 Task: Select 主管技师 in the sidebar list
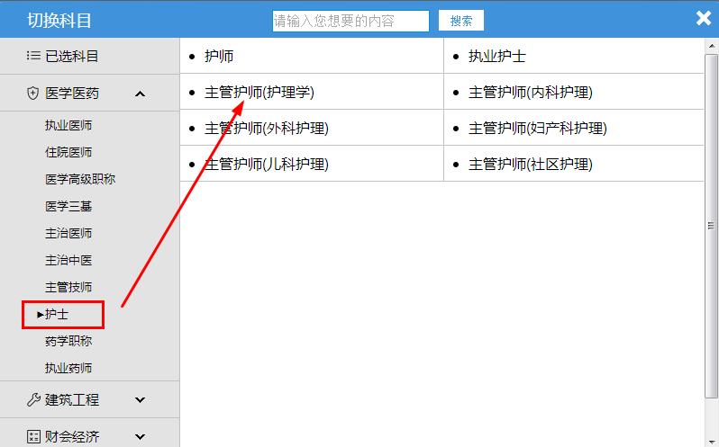coord(68,287)
